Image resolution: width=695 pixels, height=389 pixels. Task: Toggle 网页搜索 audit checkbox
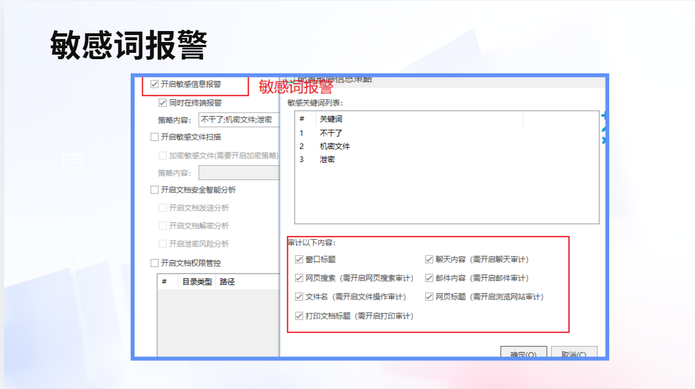pos(299,278)
